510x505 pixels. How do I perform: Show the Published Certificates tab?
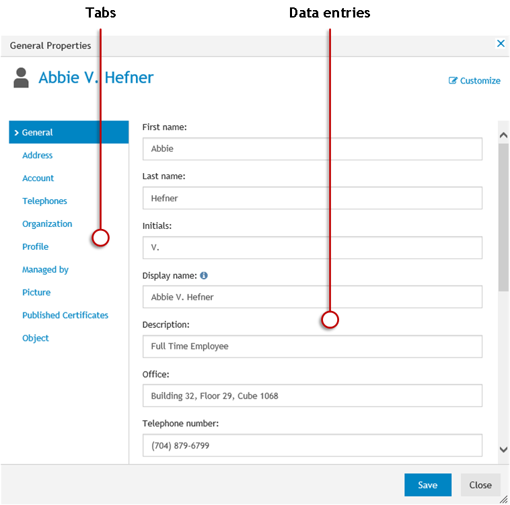coord(65,316)
